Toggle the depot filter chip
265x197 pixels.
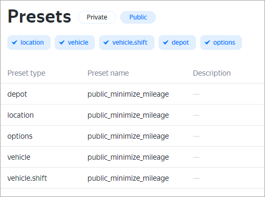pyautogui.click(x=177, y=43)
